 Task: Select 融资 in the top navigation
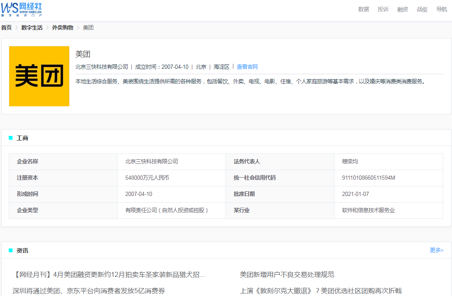tap(402, 9)
